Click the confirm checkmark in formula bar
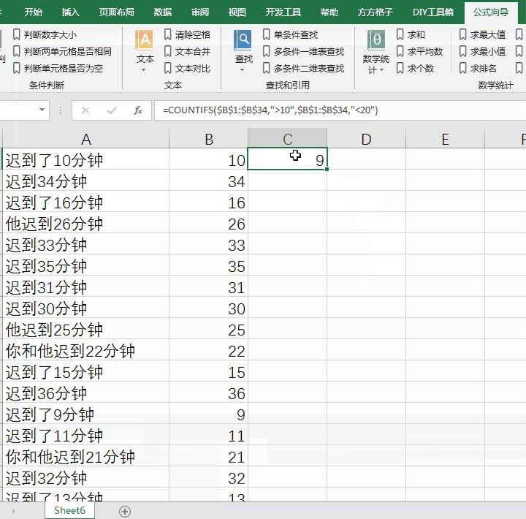 coord(112,110)
